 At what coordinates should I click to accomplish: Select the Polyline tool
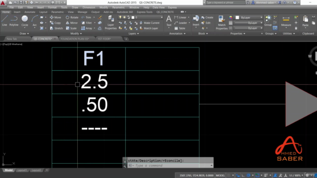tap(14, 21)
